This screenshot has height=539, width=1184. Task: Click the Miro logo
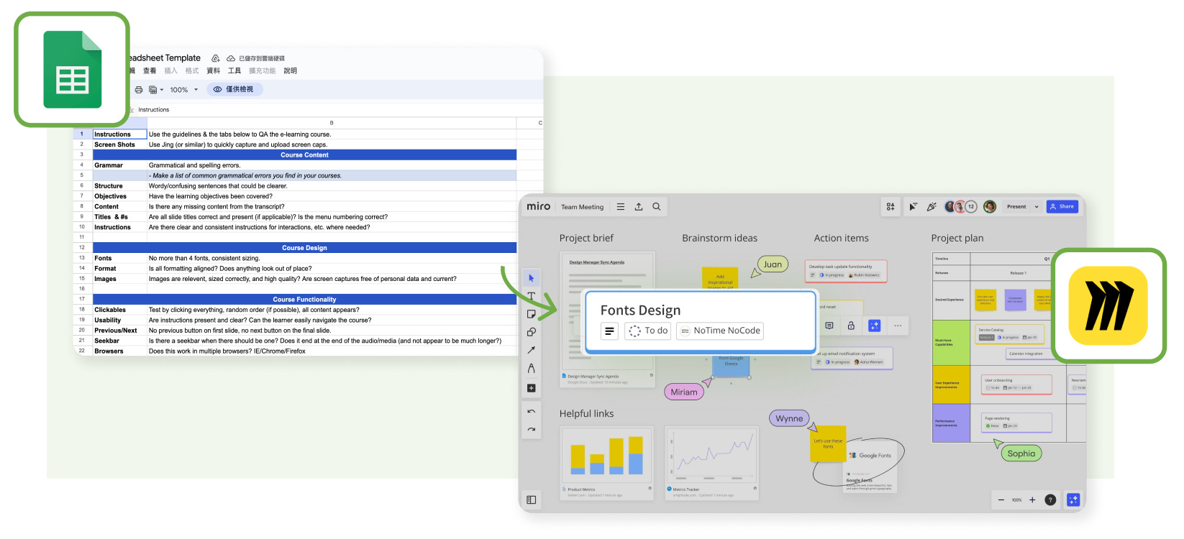click(x=538, y=206)
